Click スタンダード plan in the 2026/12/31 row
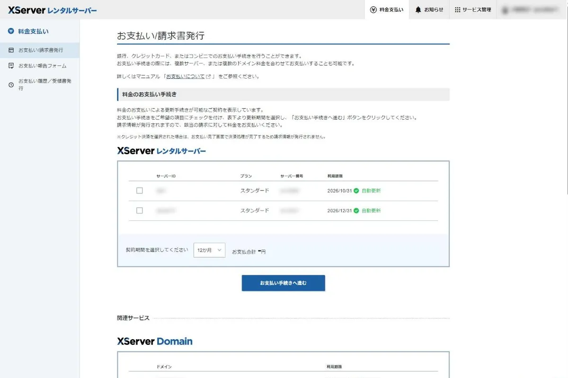 tap(254, 211)
